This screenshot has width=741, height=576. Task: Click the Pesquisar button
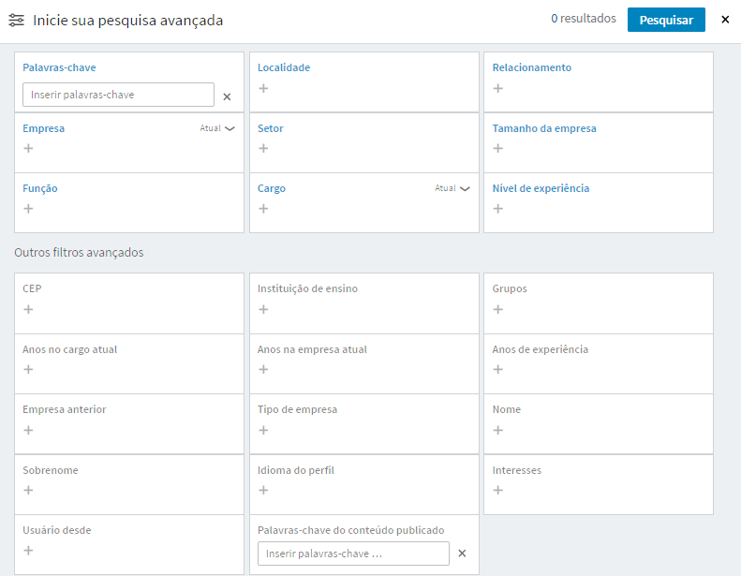click(666, 20)
